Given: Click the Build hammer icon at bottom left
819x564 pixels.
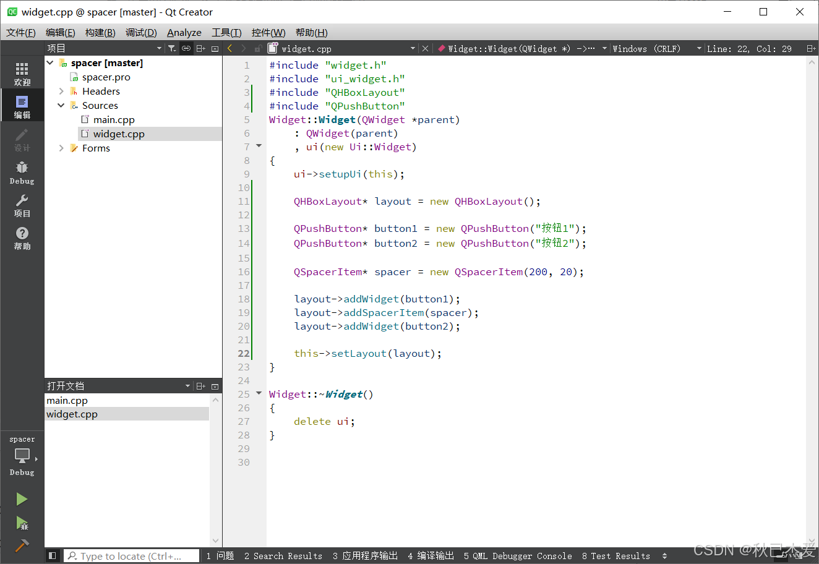Looking at the screenshot, I should pyautogui.click(x=22, y=544).
